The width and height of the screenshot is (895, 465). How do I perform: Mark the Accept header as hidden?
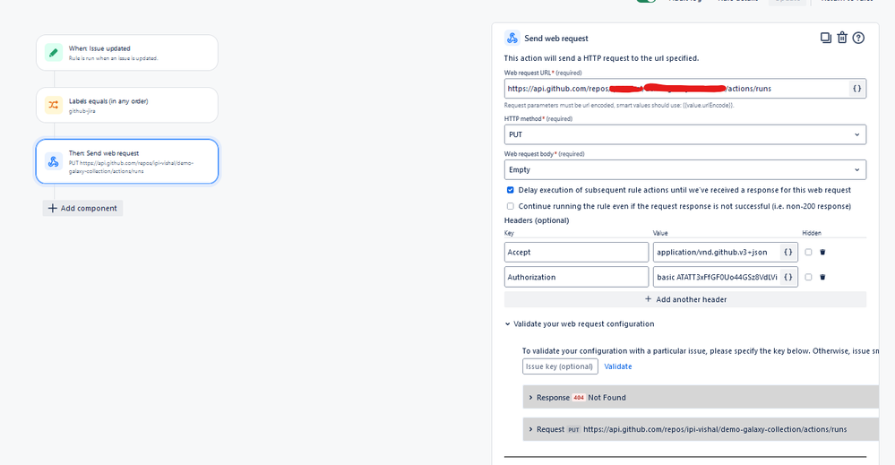click(808, 252)
